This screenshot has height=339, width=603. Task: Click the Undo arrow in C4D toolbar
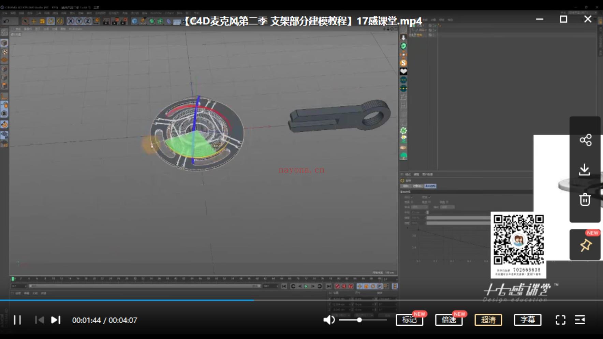coord(6,21)
